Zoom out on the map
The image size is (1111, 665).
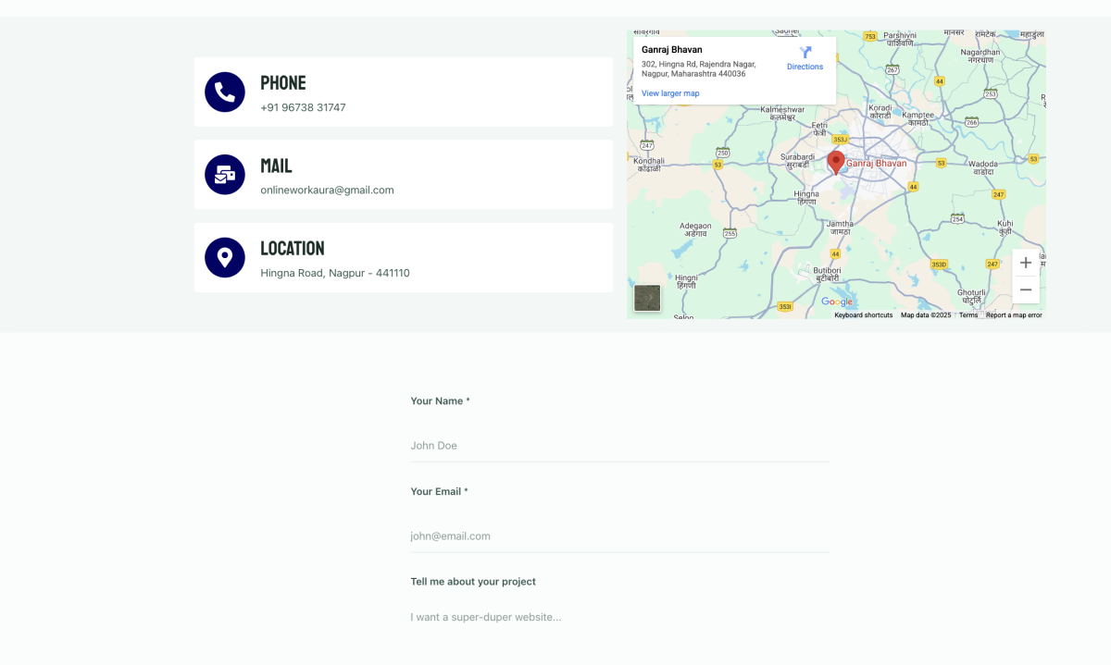point(1025,290)
